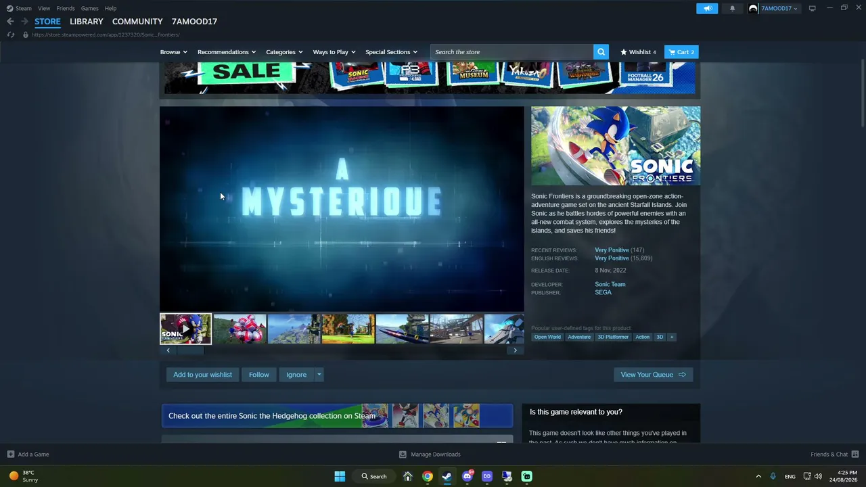Expand the Ignore options arrow

coord(319,375)
